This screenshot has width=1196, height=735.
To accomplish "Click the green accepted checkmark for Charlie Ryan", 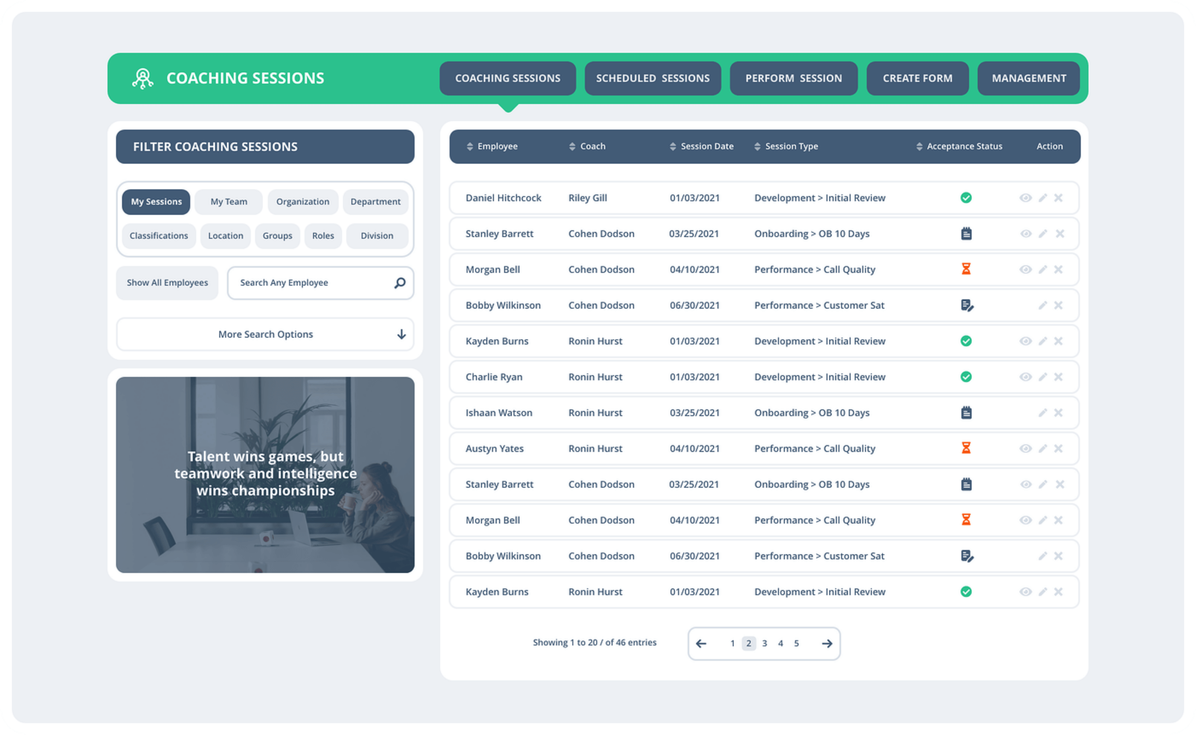I will (966, 377).
